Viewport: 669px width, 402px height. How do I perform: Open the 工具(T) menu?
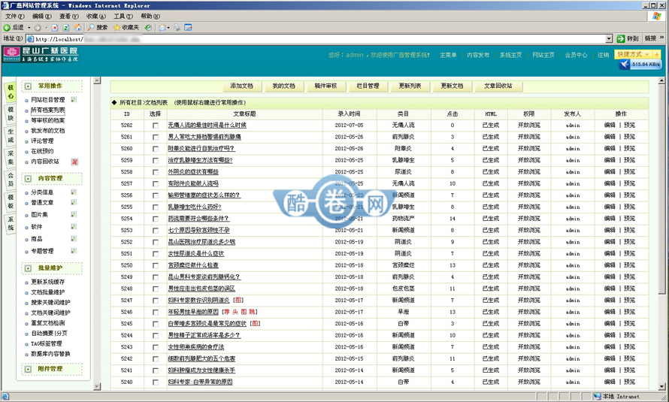[x=123, y=17]
